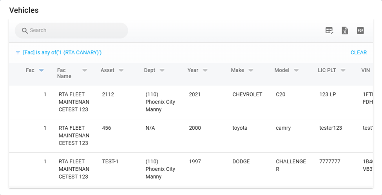The image size is (382, 195).
Task: Click the applied Fac filter text
Action: 62,53
